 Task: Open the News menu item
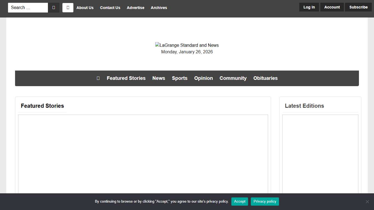pos(159,78)
